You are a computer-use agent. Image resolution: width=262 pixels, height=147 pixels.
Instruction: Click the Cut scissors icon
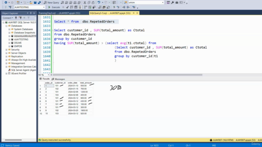point(85,2)
